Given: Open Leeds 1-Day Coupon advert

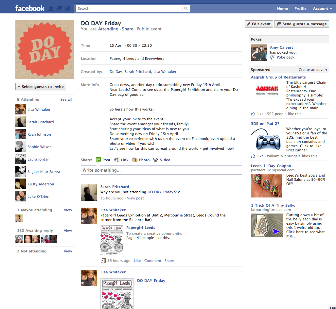Looking at the screenshot, I should coord(271,166).
